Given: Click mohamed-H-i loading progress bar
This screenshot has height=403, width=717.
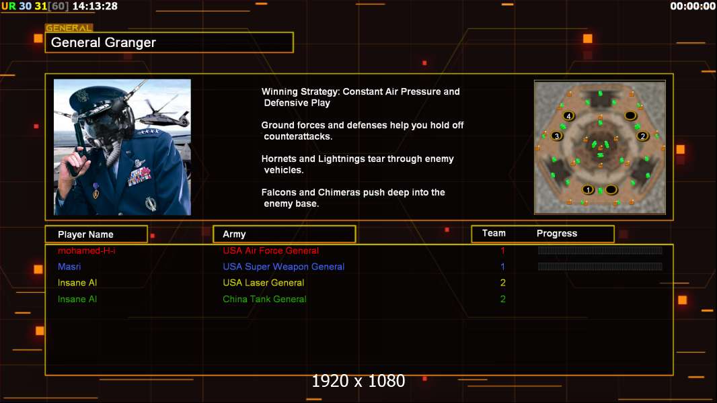Looking at the screenshot, I should 600,250.
